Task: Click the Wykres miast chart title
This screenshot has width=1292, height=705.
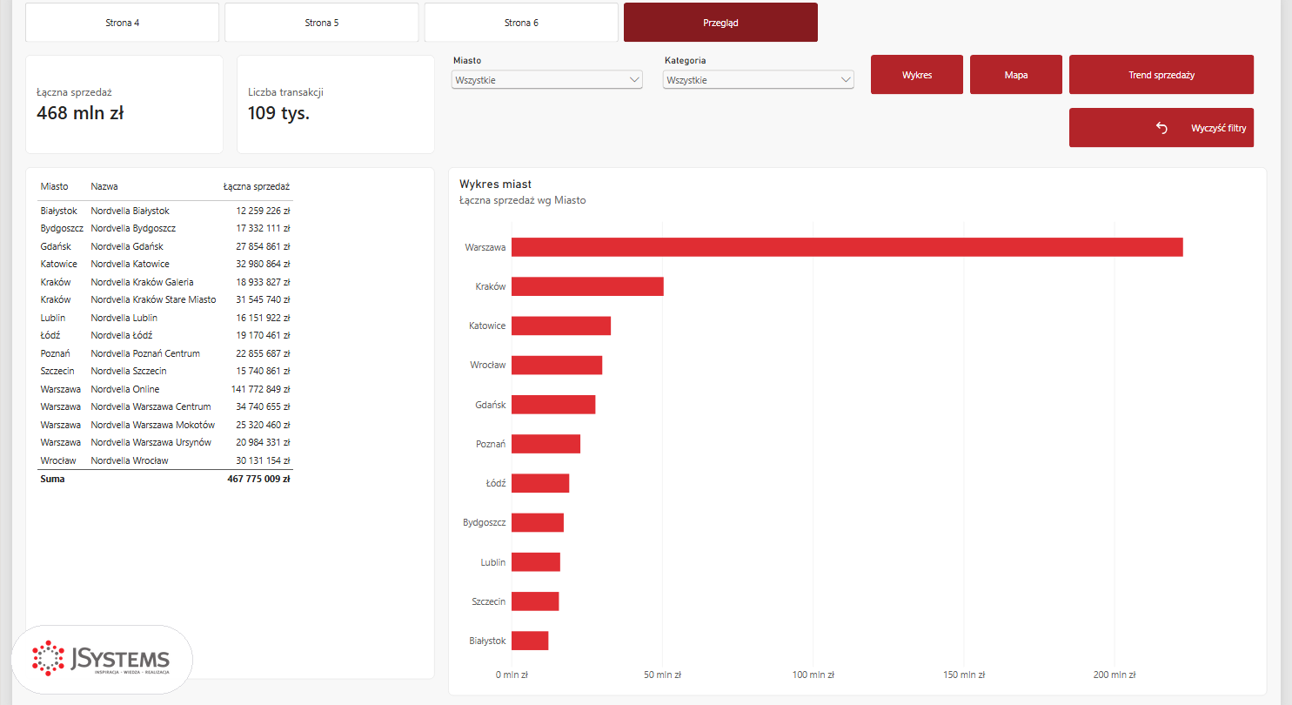Action: (x=495, y=184)
